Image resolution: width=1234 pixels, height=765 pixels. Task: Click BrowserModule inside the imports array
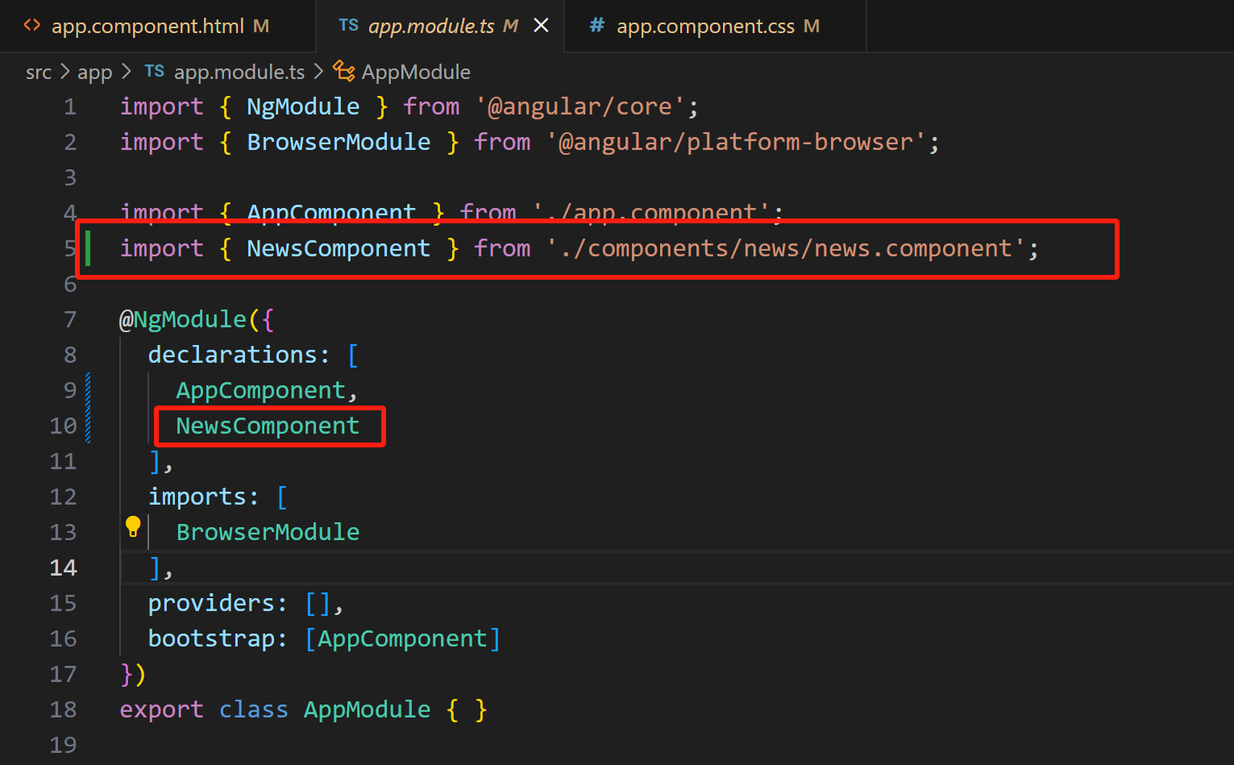point(268,532)
